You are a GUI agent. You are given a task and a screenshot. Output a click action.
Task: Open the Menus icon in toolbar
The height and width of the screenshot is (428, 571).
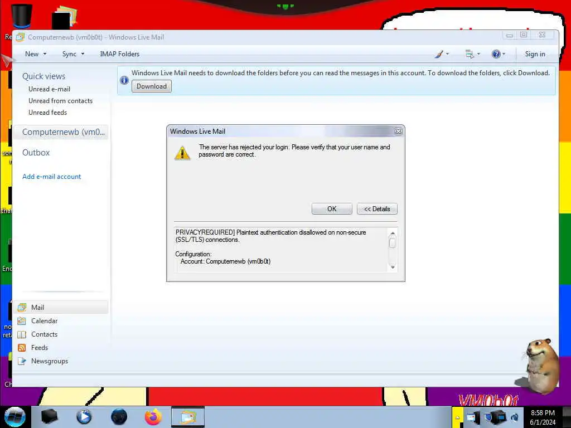(x=470, y=54)
